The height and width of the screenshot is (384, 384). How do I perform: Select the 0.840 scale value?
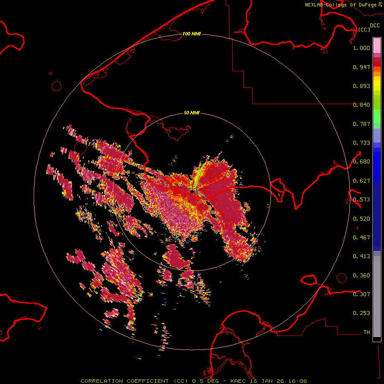point(361,105)
